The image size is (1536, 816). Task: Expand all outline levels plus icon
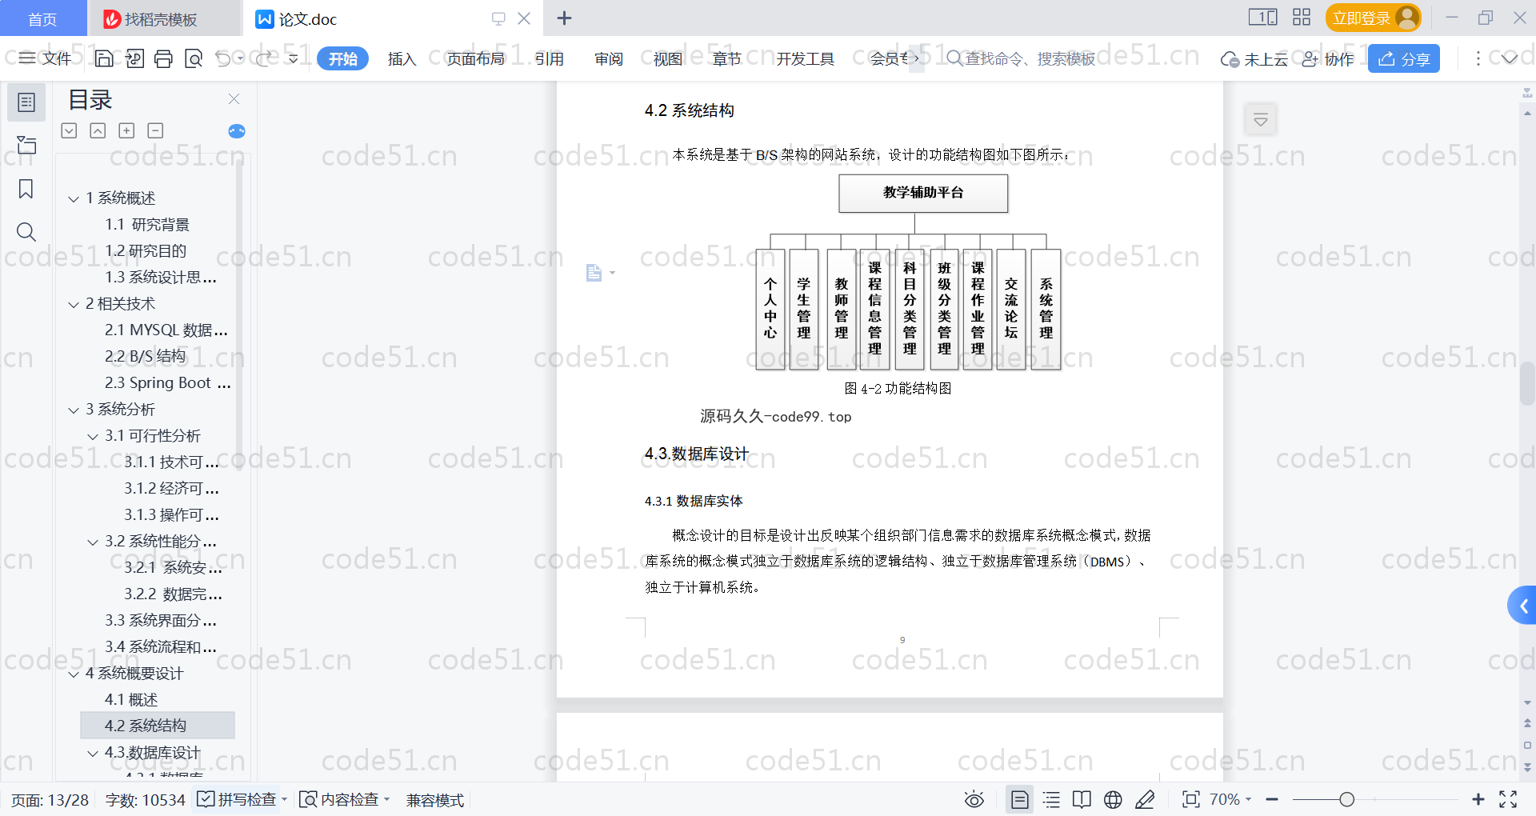click(x=126, y=130)
